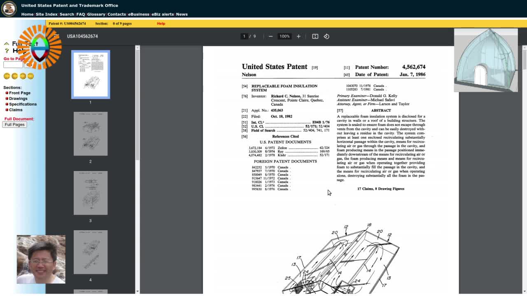The image size is (527, 296).
Task: Go to next page gold arrow
Action: tap(23, 76)
